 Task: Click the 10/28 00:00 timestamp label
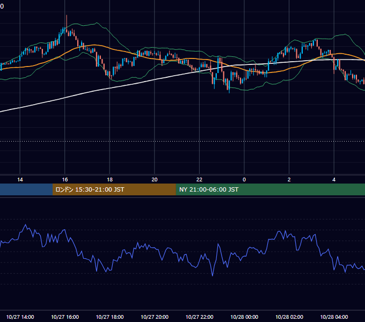point(244,317)
